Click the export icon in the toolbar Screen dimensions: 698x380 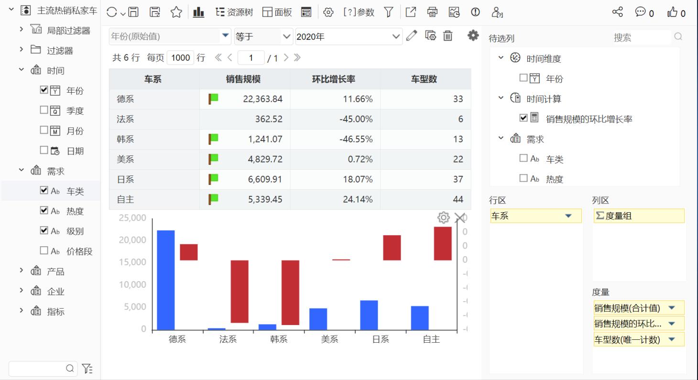pos(411,12)
